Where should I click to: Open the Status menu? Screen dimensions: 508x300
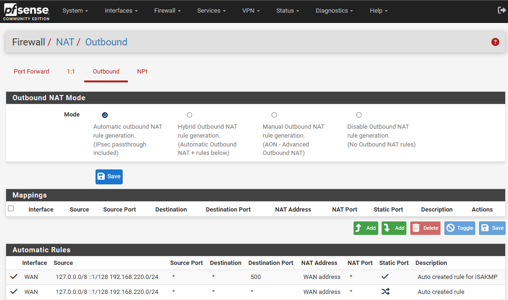[287, 11]
